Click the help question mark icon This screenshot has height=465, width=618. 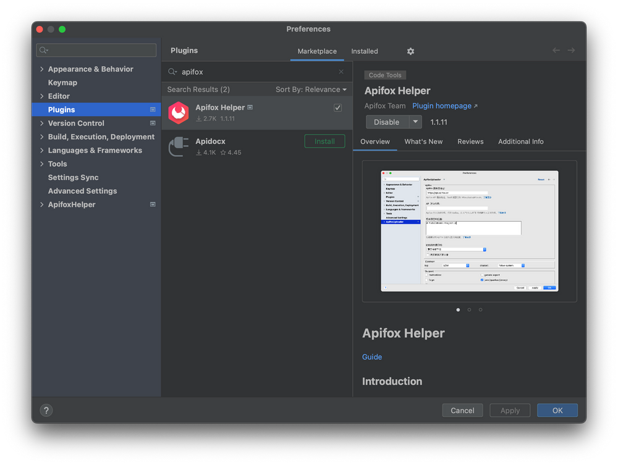46,410
